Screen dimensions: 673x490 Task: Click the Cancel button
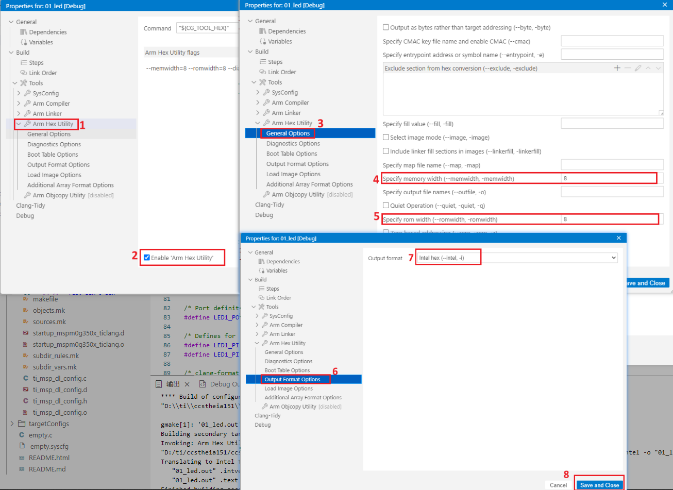click(558, 485)
